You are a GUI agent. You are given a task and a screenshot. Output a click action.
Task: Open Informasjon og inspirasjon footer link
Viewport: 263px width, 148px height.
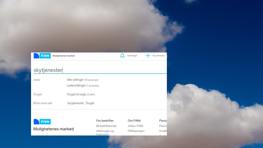click(x=105, y=133)
